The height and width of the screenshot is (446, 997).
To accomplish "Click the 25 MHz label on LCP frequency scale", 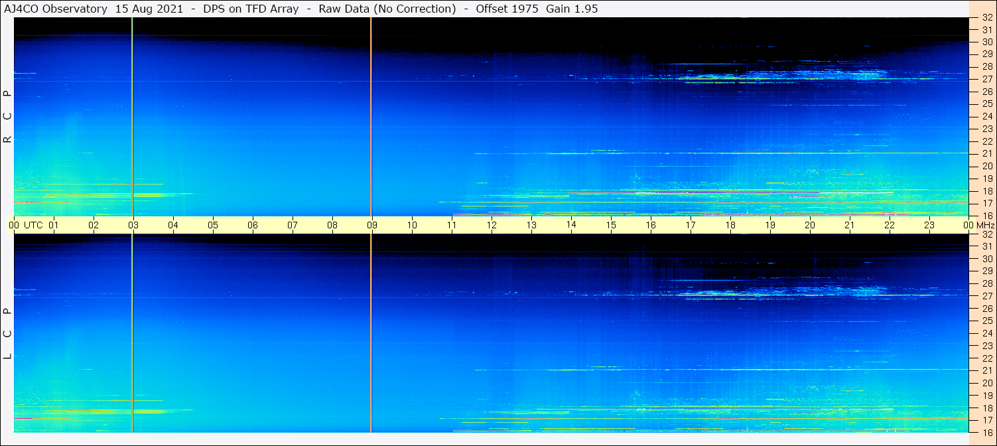I will pyautogui.click(x=987, y=321).
